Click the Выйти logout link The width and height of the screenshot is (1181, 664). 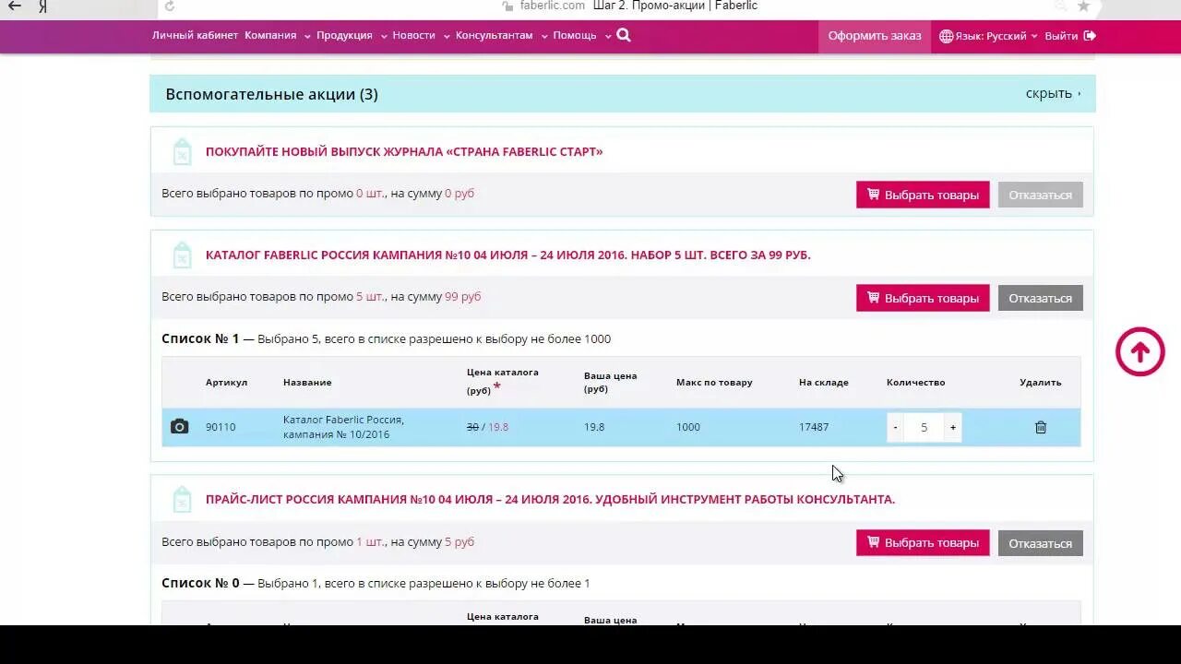pyautogui.click(x=1061, y=36)
